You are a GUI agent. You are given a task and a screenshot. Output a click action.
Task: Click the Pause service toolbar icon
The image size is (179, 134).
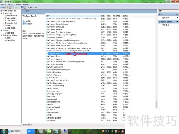coord(33,8)
